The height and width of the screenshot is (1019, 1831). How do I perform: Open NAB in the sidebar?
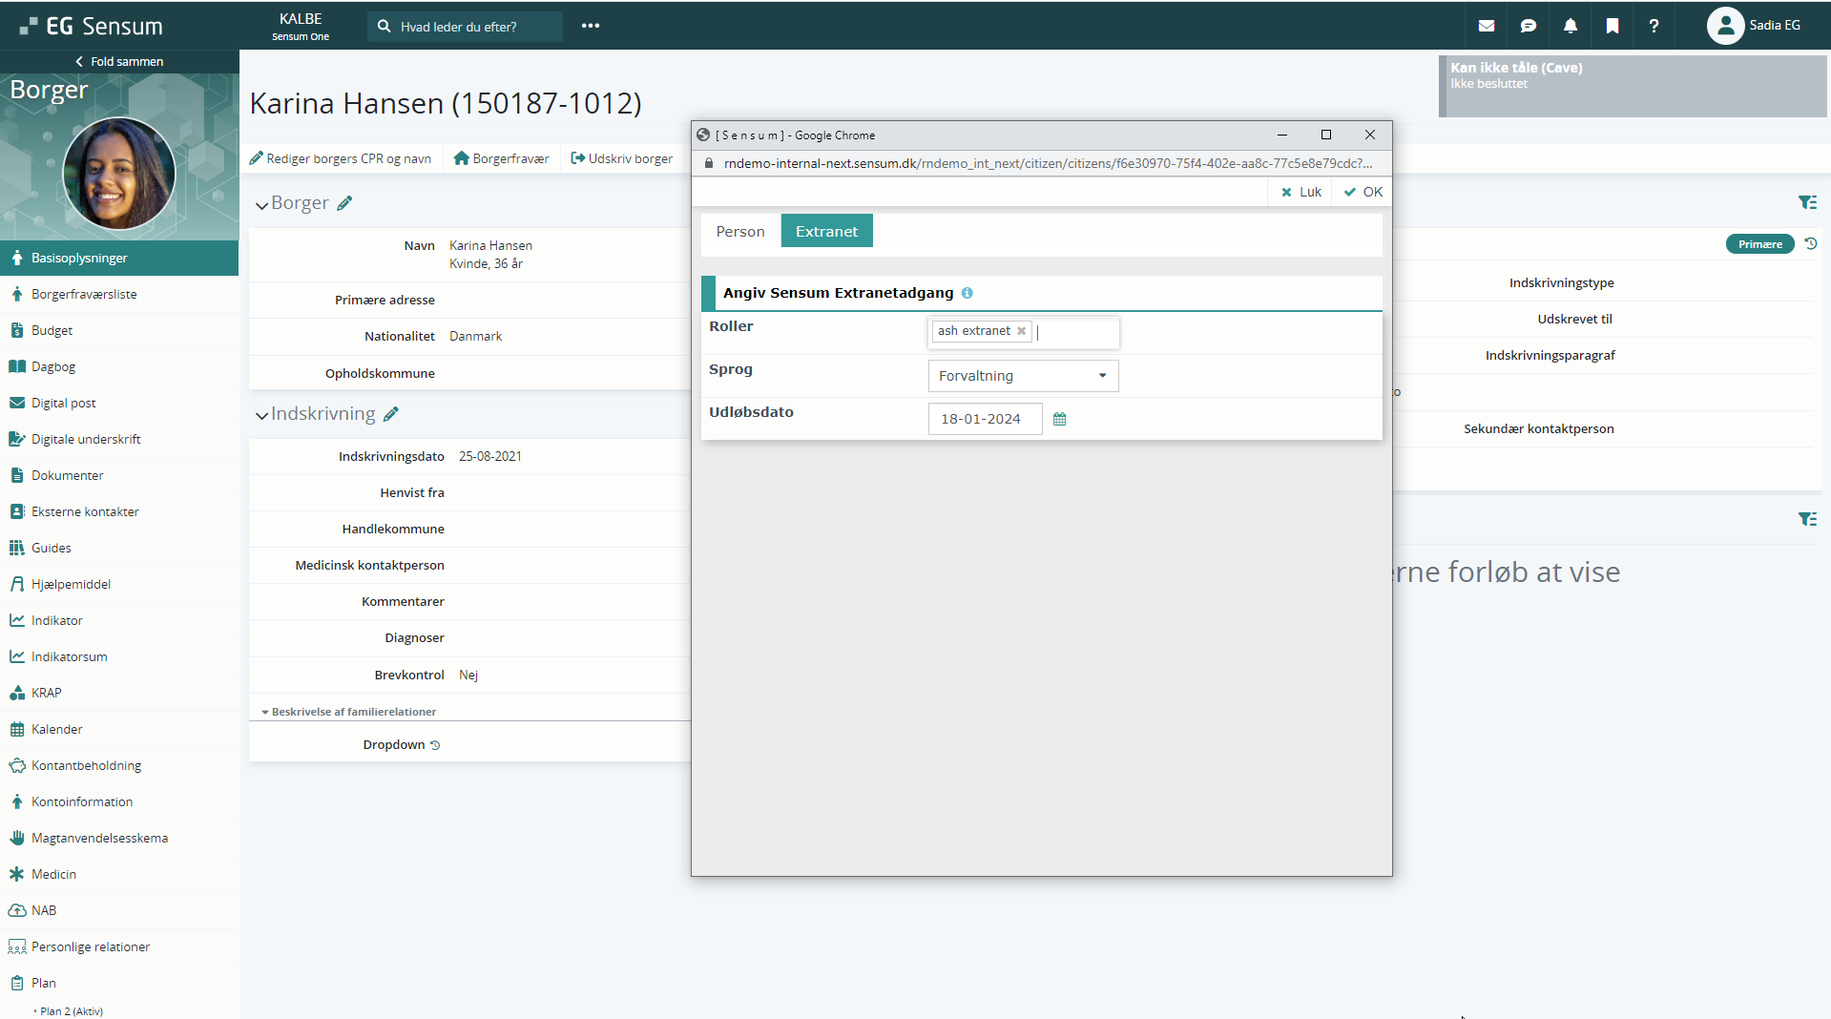tap(119, 910)
